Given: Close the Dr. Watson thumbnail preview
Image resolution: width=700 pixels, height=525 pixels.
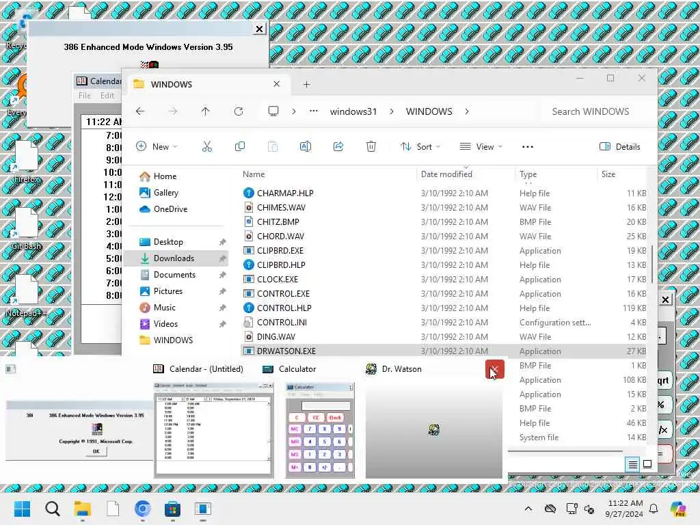Looking at the screenshot, I should click(x=495, y=369).
